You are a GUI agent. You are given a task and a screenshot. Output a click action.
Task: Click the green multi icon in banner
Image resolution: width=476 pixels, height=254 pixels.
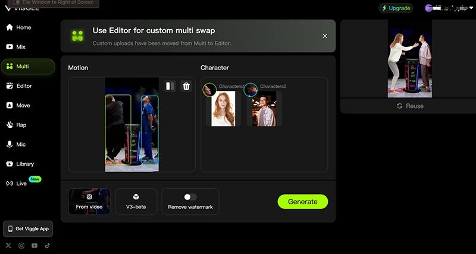point(78,36)
